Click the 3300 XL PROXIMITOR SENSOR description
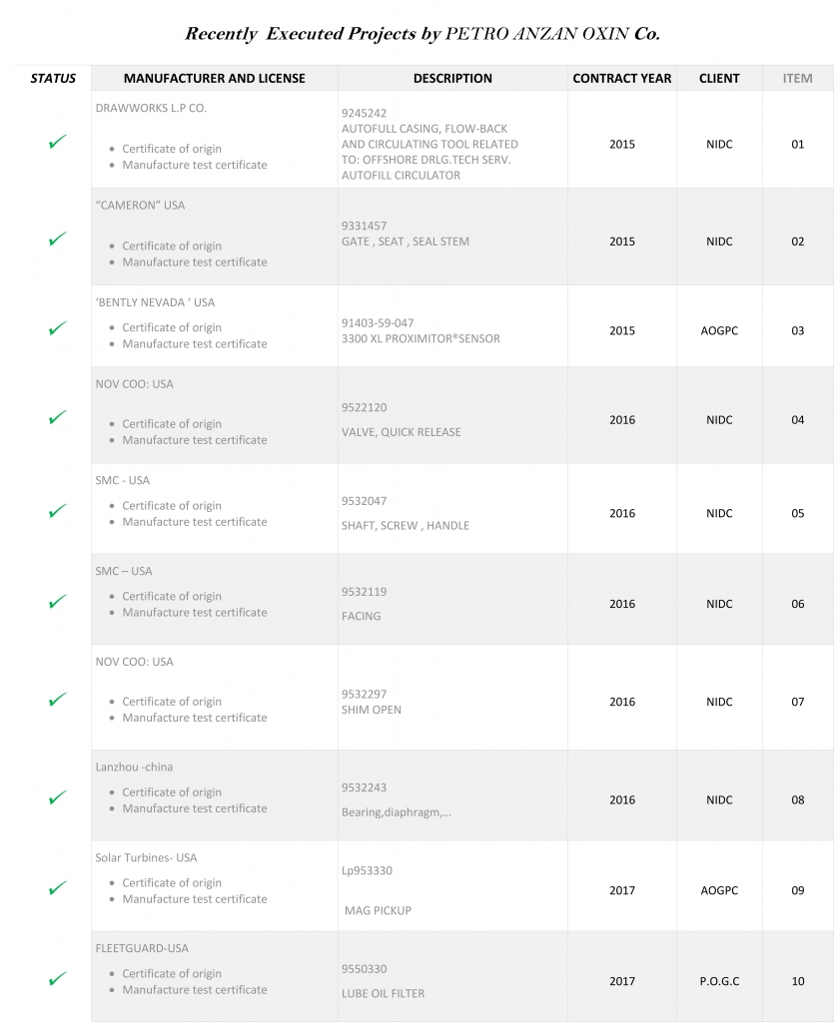The width and height of the screenshot is (834, 1022). tap(420, 338)
